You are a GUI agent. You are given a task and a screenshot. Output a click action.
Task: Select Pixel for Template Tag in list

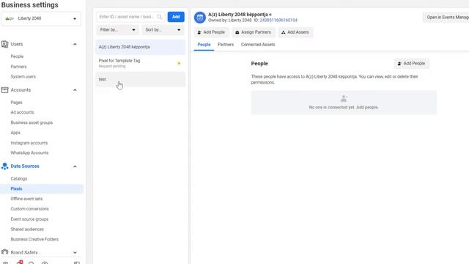[x=140, y=63]
